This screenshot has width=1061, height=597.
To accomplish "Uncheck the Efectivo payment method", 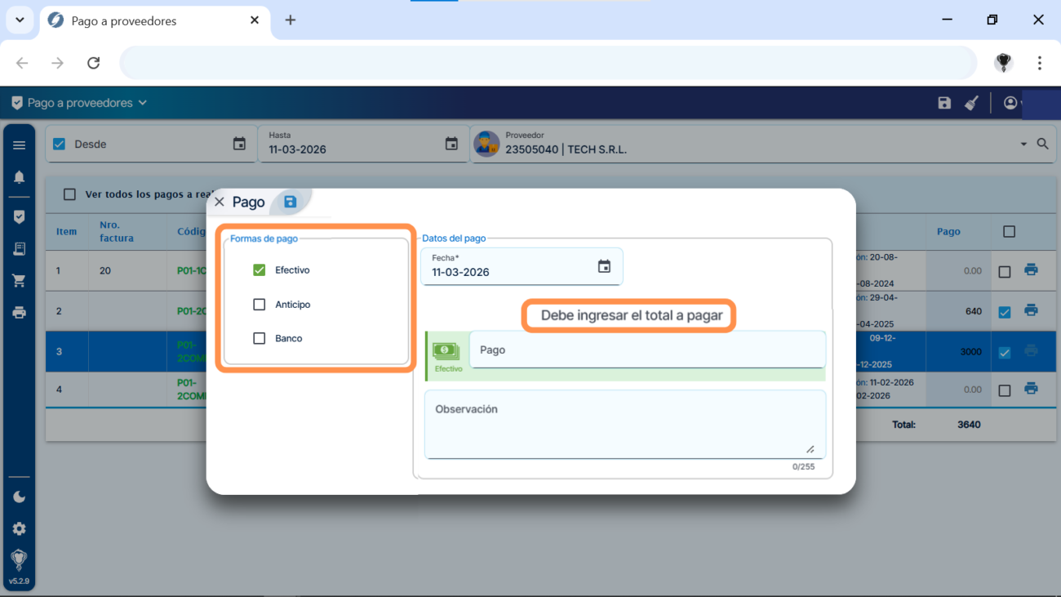I will [x=260, y=270].
